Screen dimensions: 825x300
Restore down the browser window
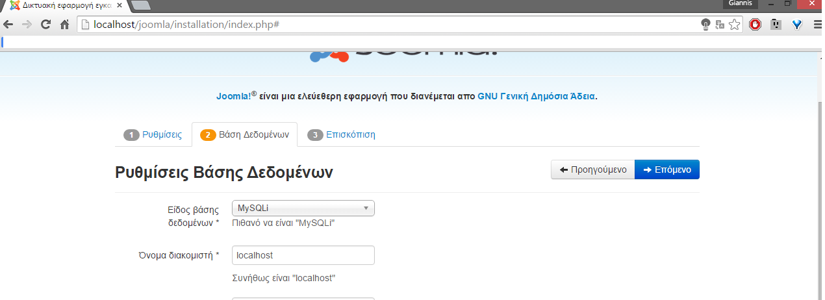[788, 4]
